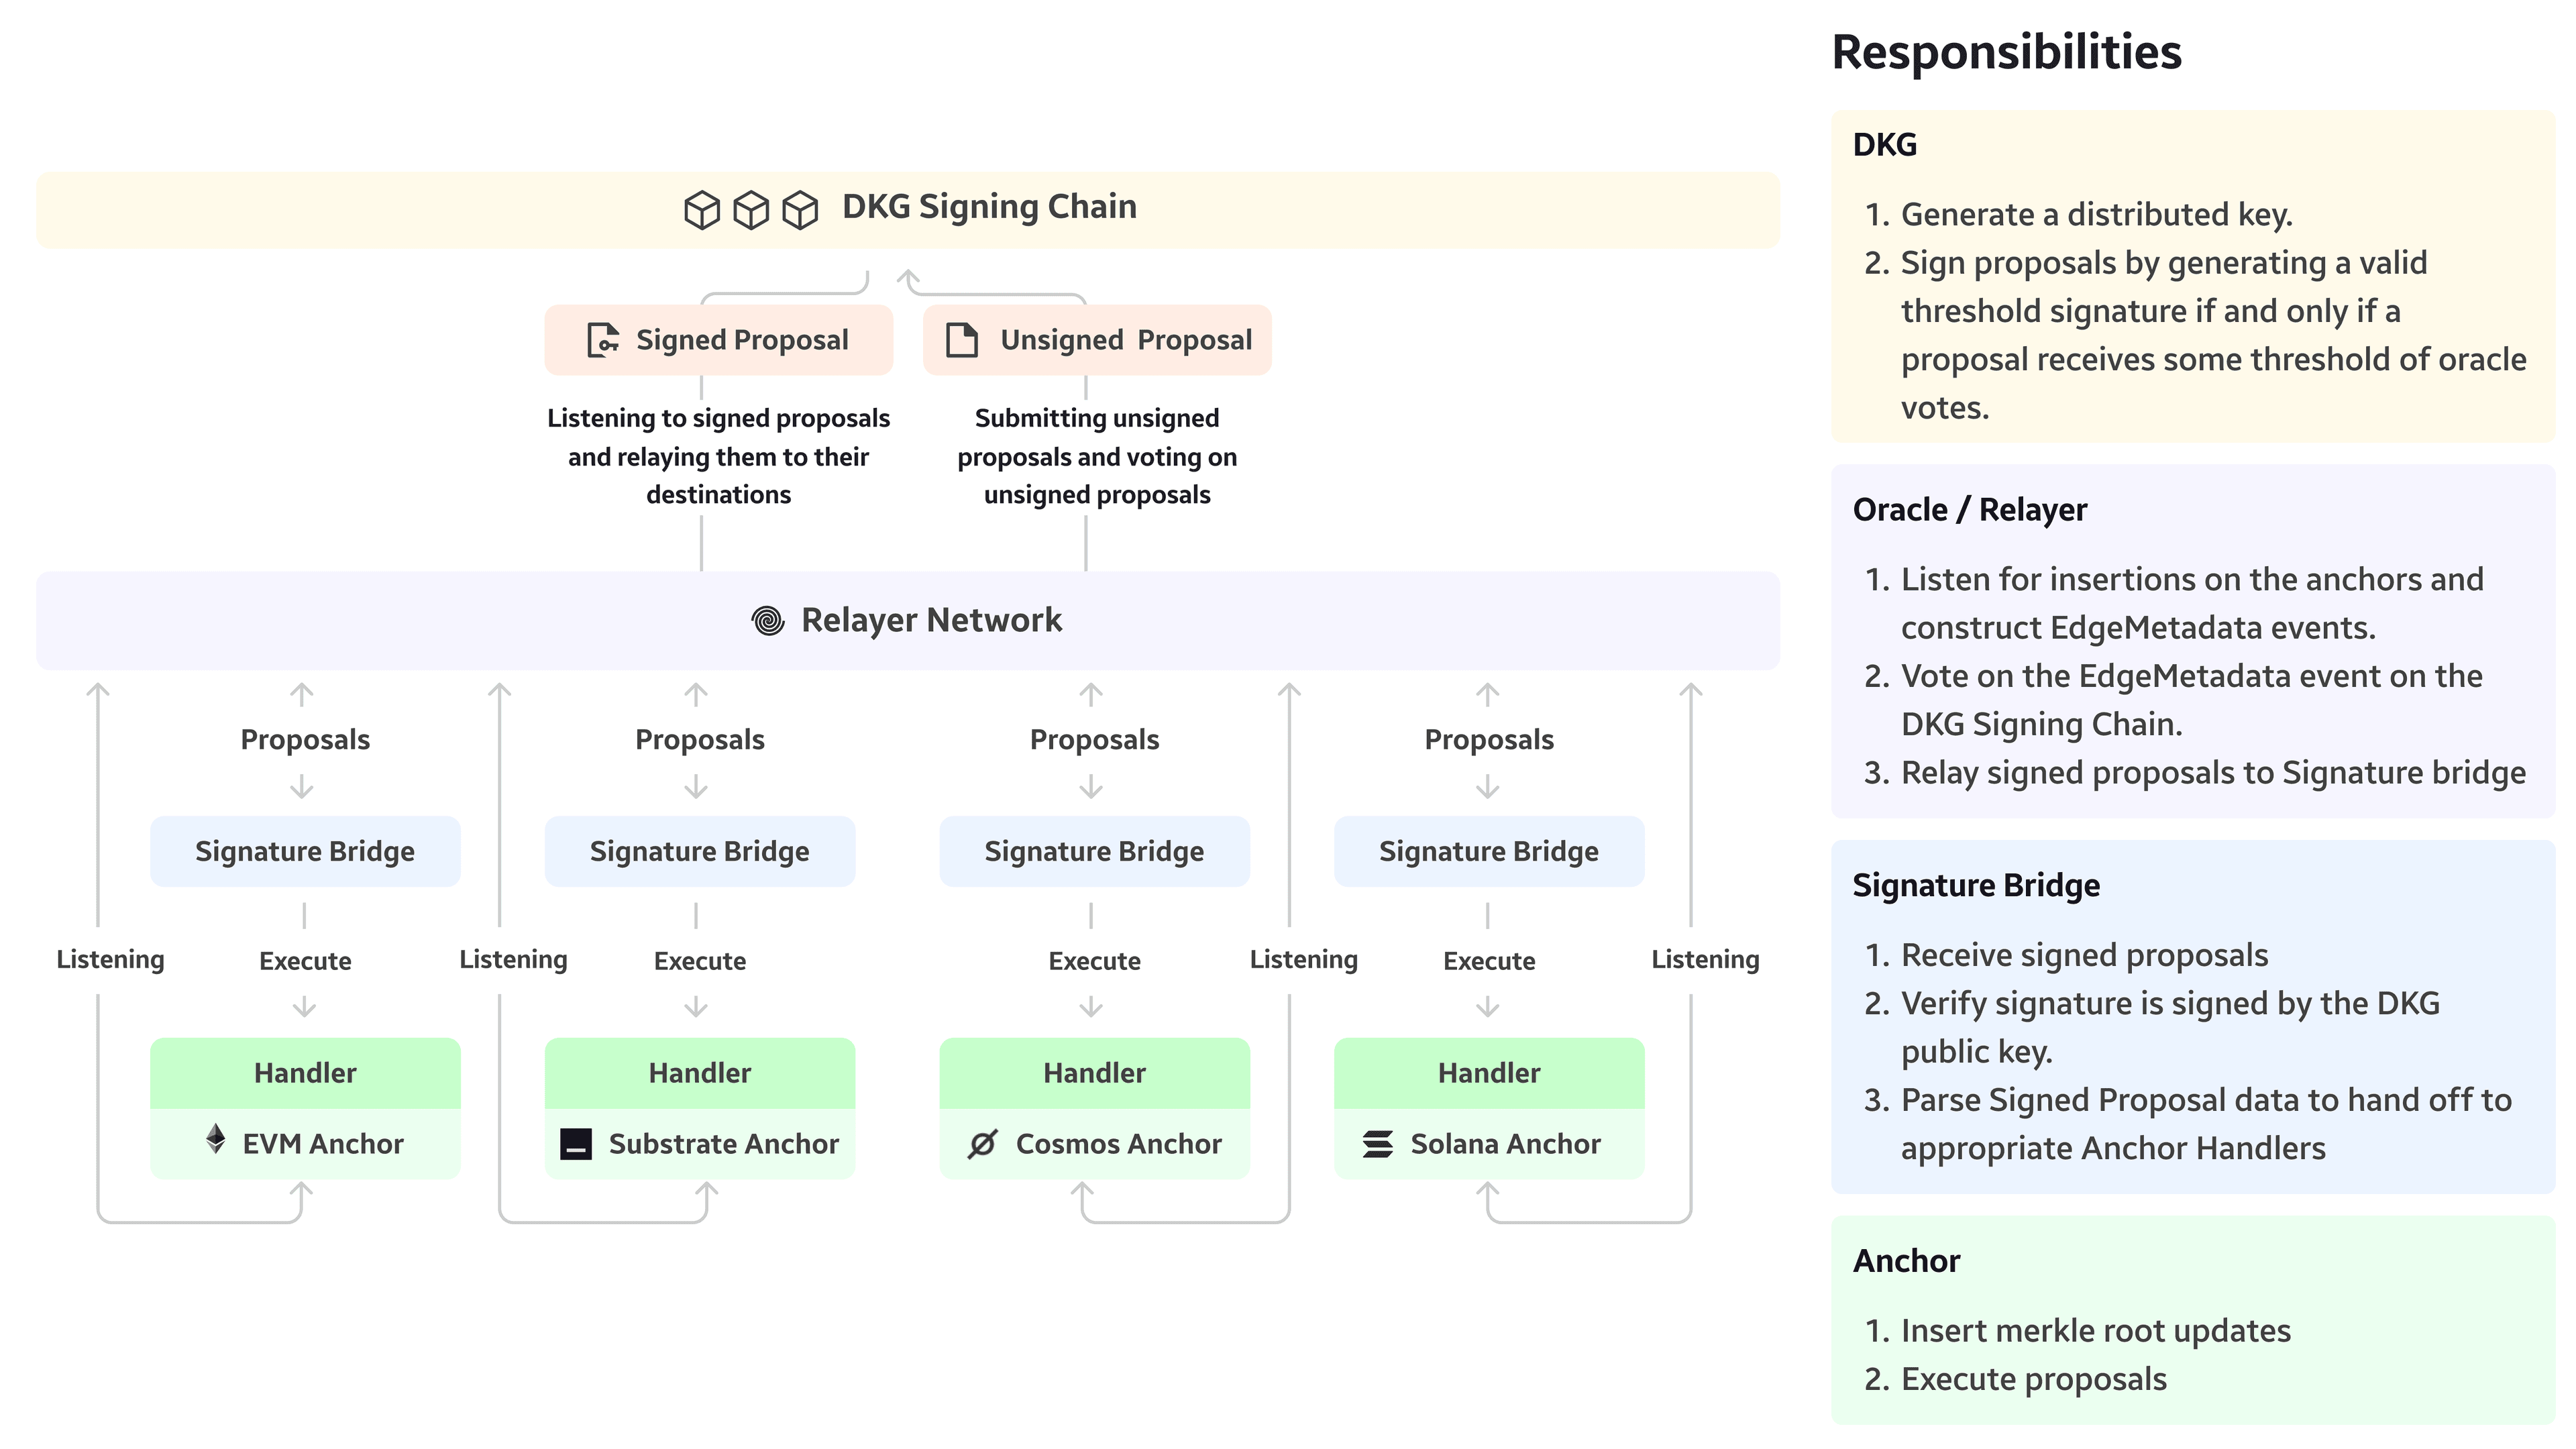Select the Substrate Anchor label
The width and height of the screenshot is (2576, 1449).
724,1144
